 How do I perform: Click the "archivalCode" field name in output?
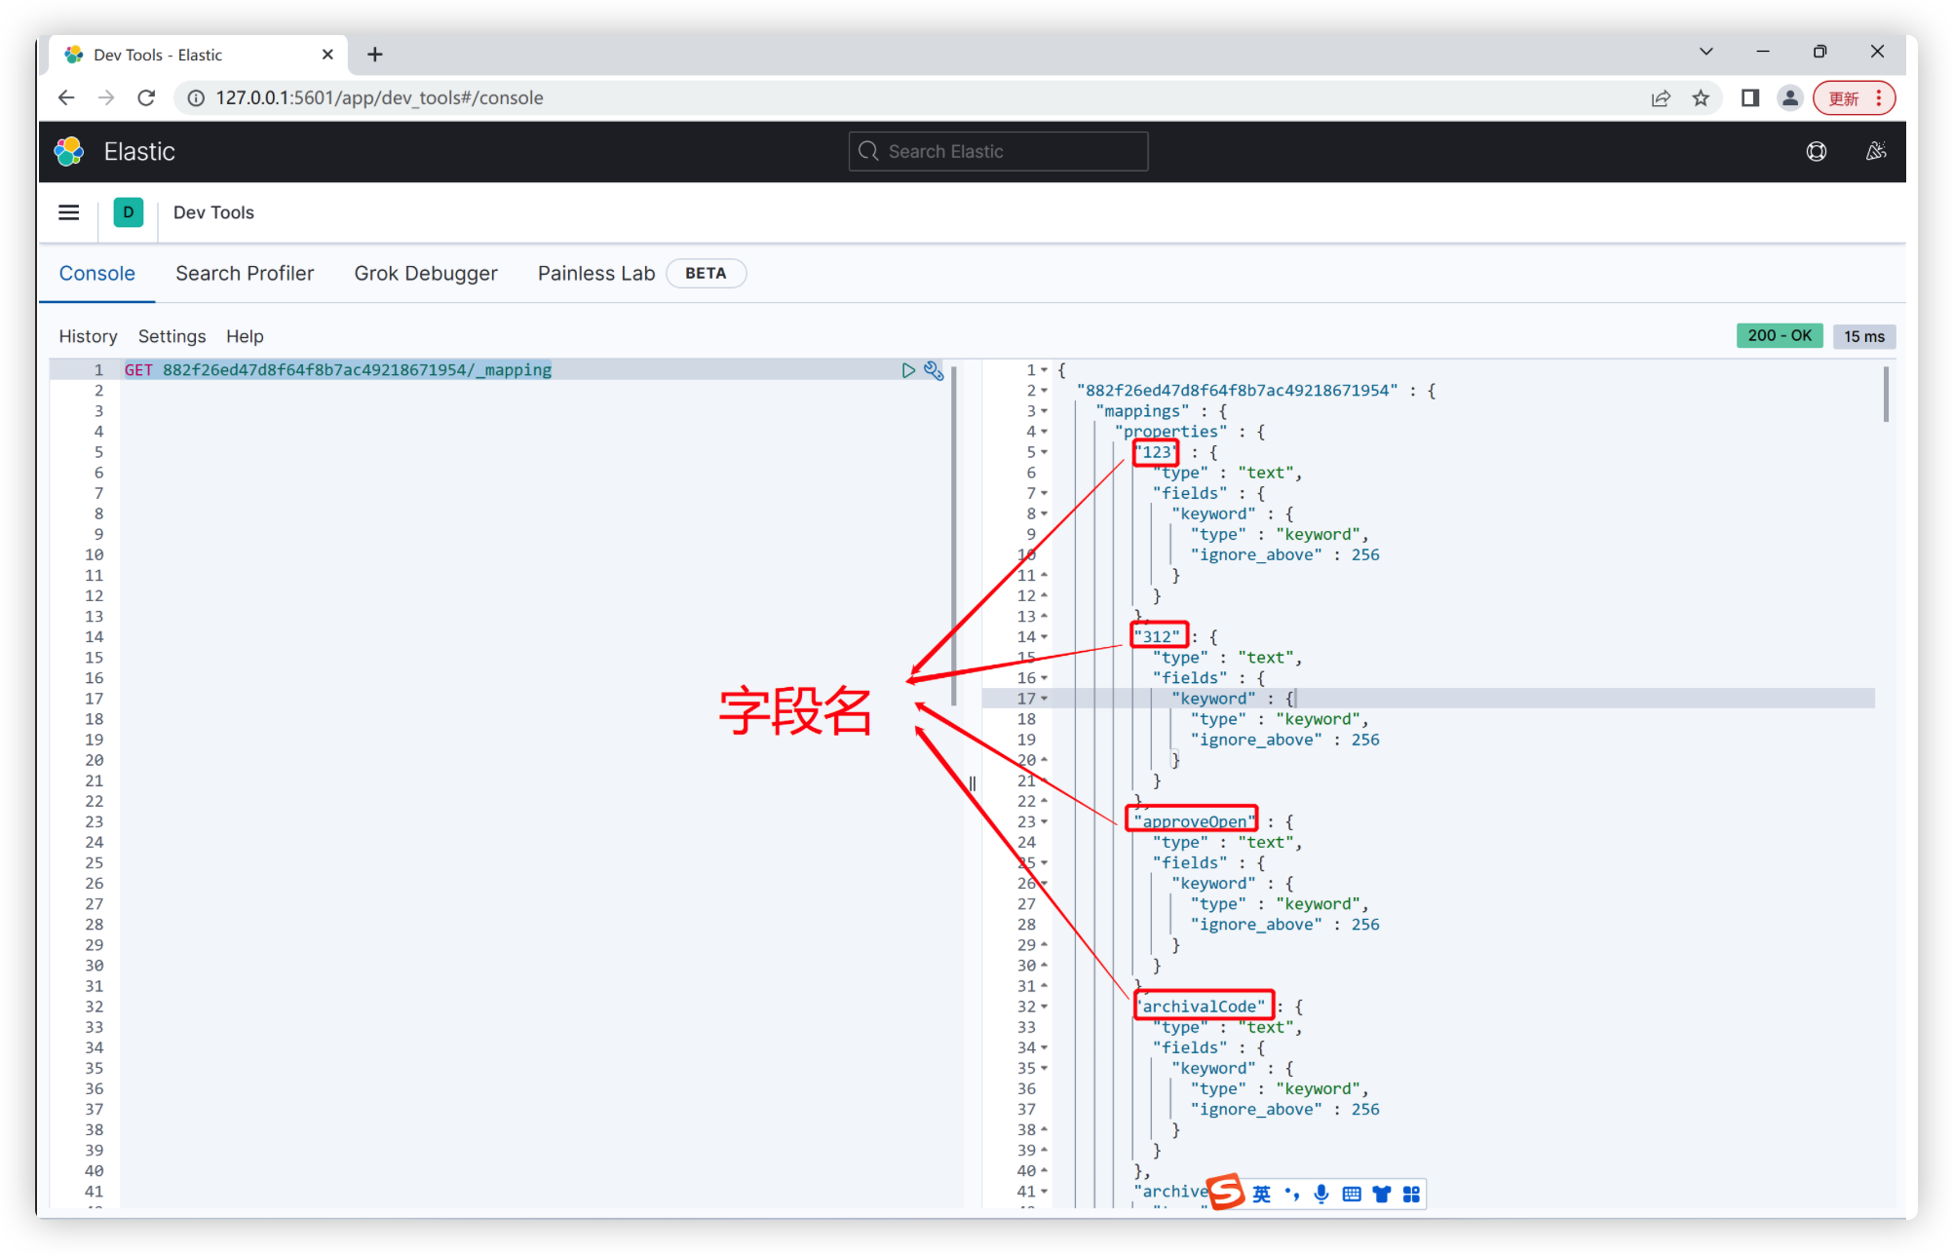coord(1200,1007)
